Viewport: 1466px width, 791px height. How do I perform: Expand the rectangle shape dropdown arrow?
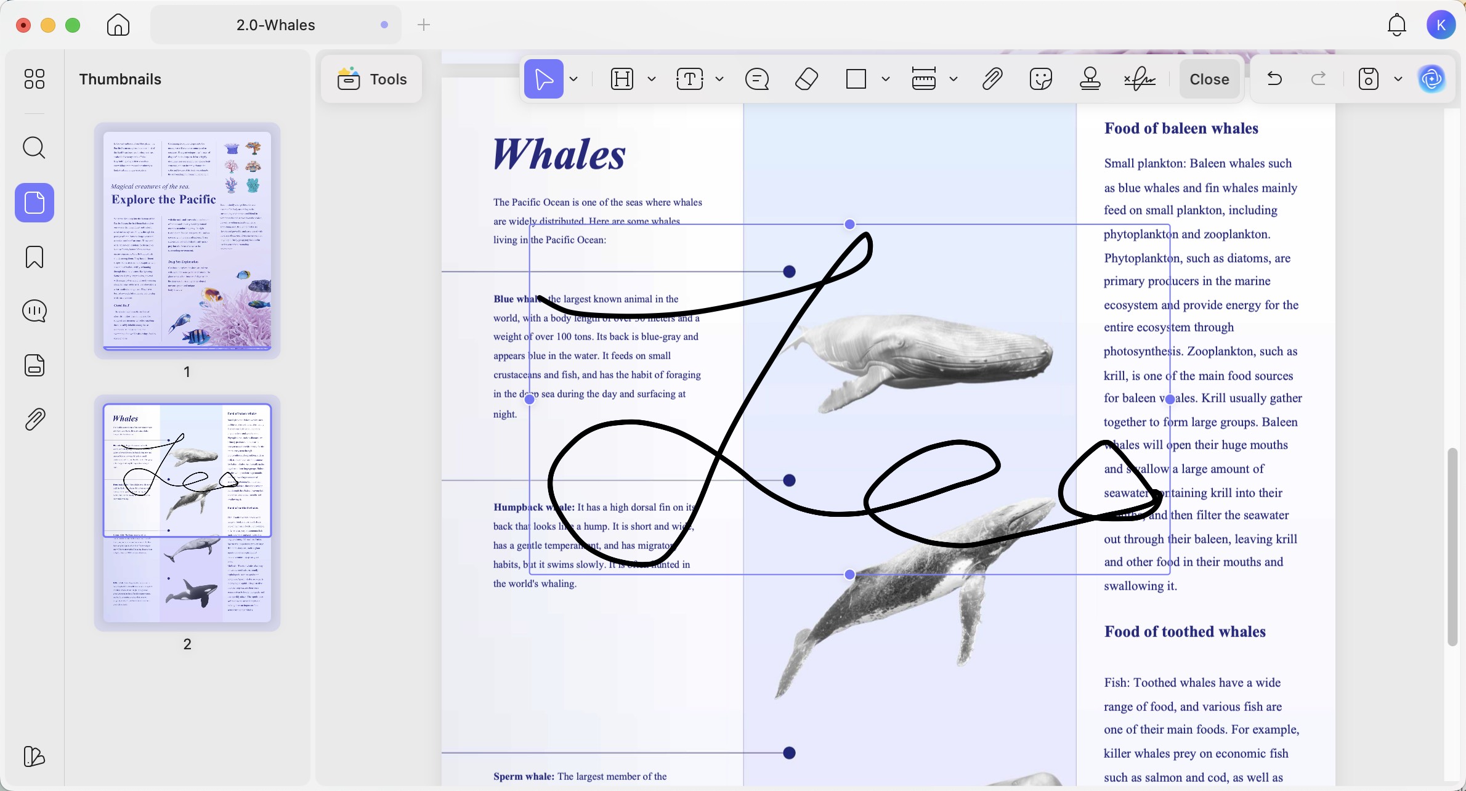886,79
